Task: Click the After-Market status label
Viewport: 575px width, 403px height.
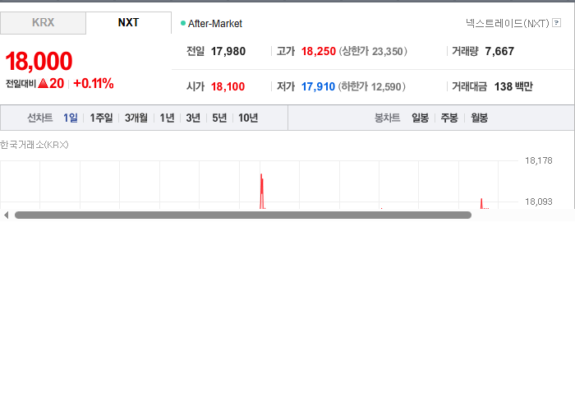Action: click(x=215, y=24)
